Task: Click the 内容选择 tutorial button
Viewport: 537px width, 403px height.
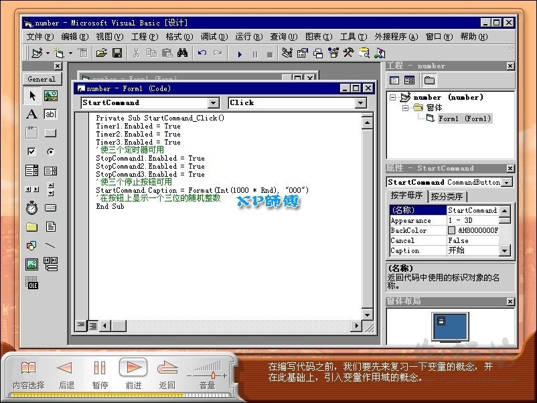Action: [x=28, y=375]
